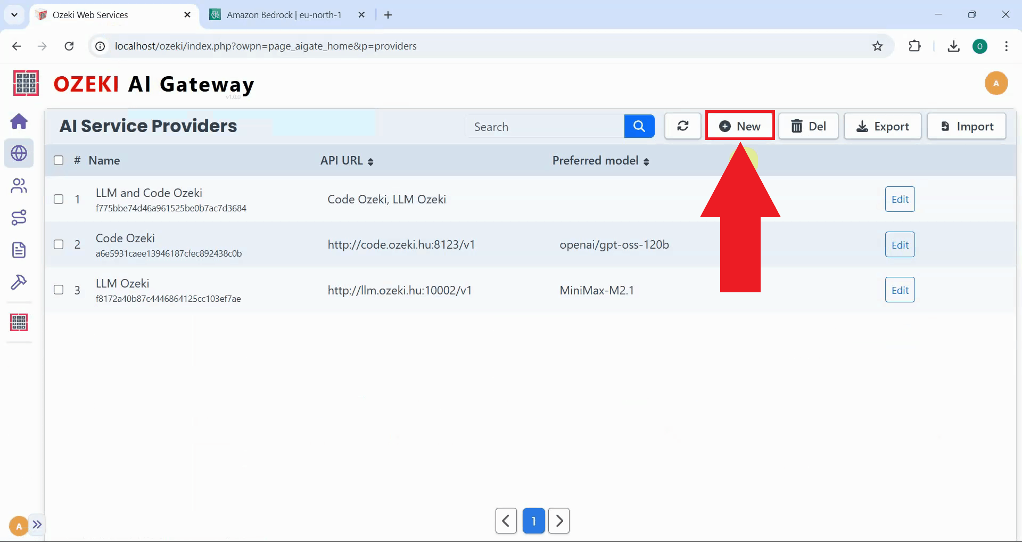This screenshot has height=542, width=1022.
Task: Toggle the select-all checkbox in table header
Action: [x=59, y=160]
